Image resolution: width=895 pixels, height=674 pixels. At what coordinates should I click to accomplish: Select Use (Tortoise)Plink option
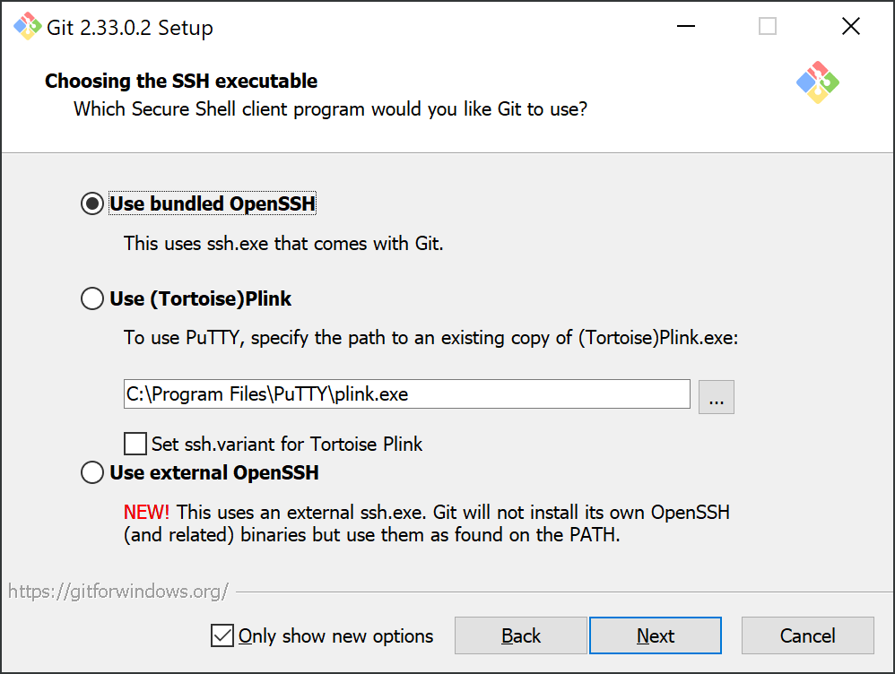[91, 298]
